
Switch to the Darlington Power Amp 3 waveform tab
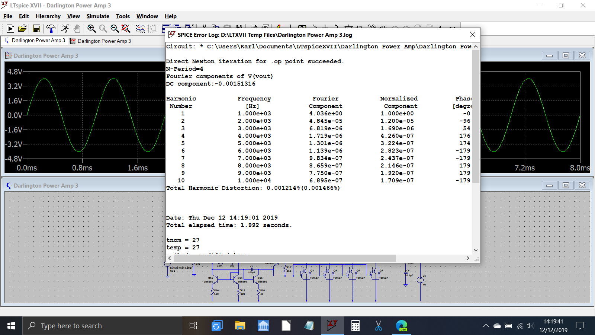[x=100, y=41]
